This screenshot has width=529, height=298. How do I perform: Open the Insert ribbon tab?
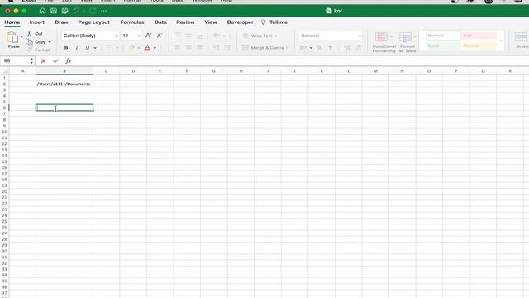[36, 22]
